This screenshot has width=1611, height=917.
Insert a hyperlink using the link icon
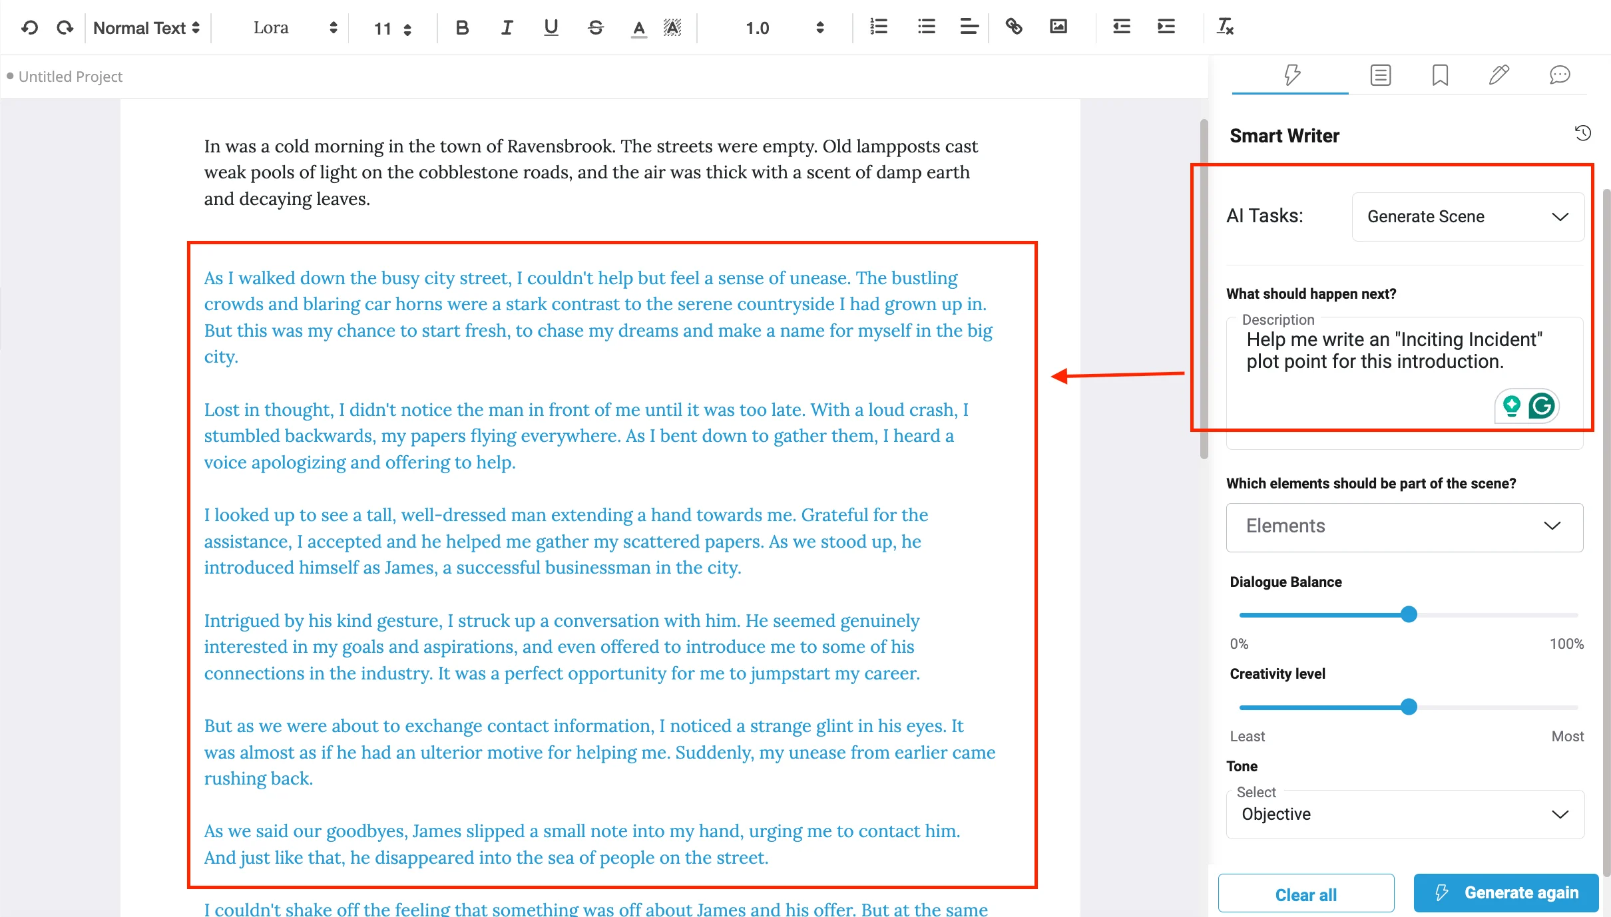[x=1013, y=27]
